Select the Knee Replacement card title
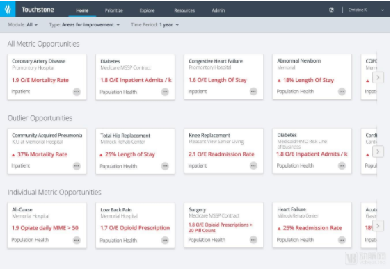 [209, 136]
